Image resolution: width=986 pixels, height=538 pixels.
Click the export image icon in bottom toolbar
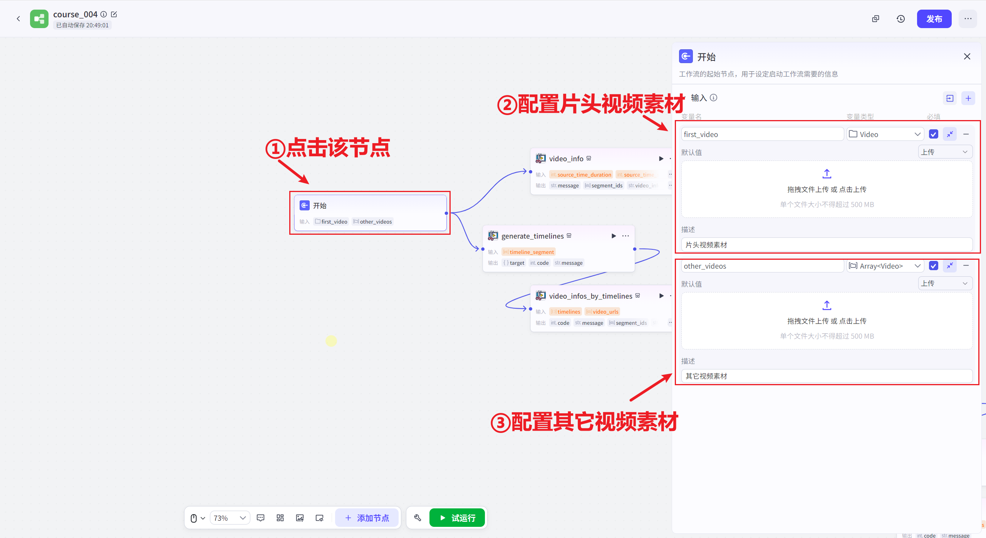300,518
